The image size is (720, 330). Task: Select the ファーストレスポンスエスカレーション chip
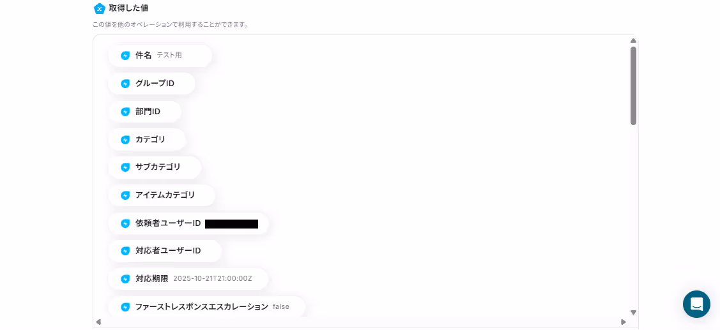point(206,306)
